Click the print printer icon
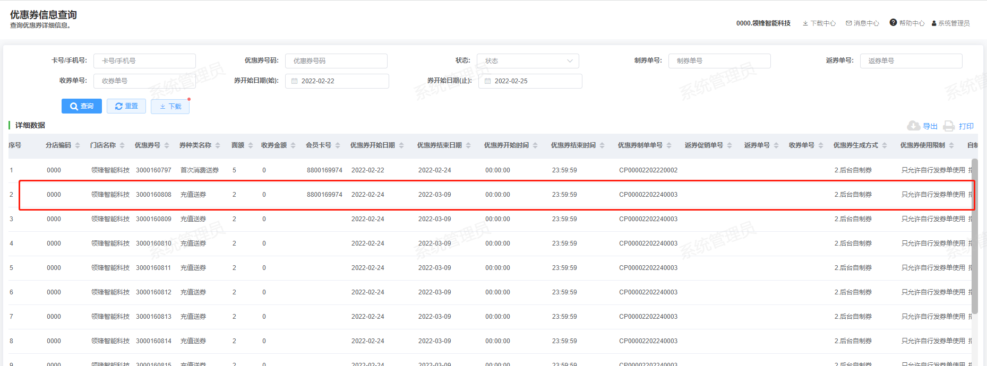987x366 pixels. [x=949, y=126]
